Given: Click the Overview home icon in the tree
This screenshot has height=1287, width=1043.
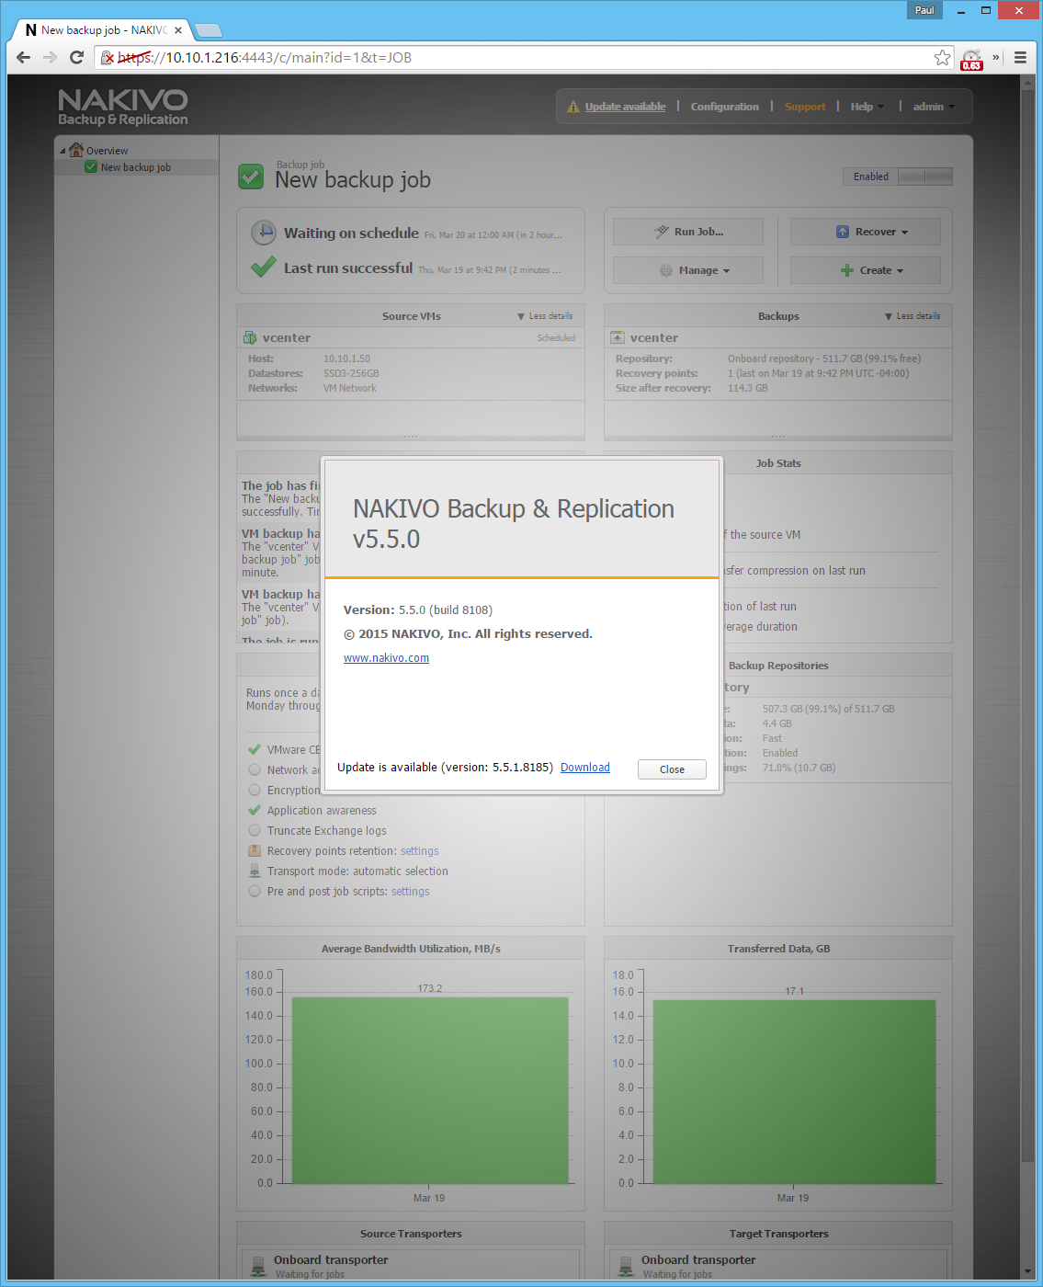Looking at the screenshot, I should coord(76,150).
